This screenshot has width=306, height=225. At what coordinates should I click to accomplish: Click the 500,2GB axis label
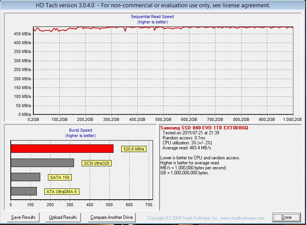click(x=163, y=119)
